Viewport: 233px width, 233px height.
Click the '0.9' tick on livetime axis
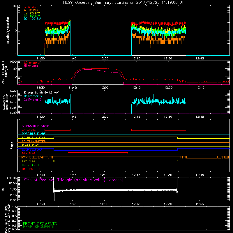[x=14, y=211]
